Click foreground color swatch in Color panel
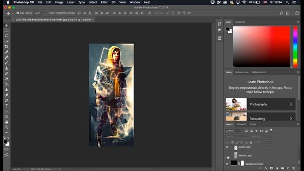The width and height of the screenshot is (304, 171). [228, 29]
